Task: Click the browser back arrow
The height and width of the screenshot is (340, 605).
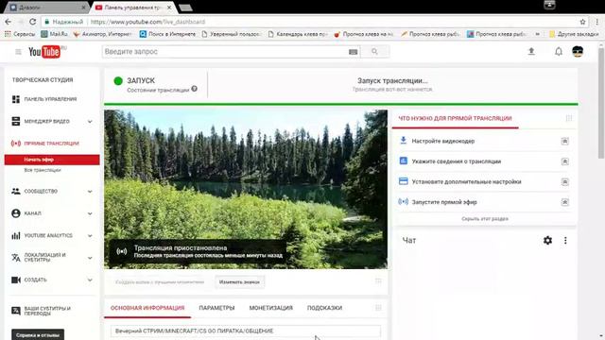Action: (9, 22)
